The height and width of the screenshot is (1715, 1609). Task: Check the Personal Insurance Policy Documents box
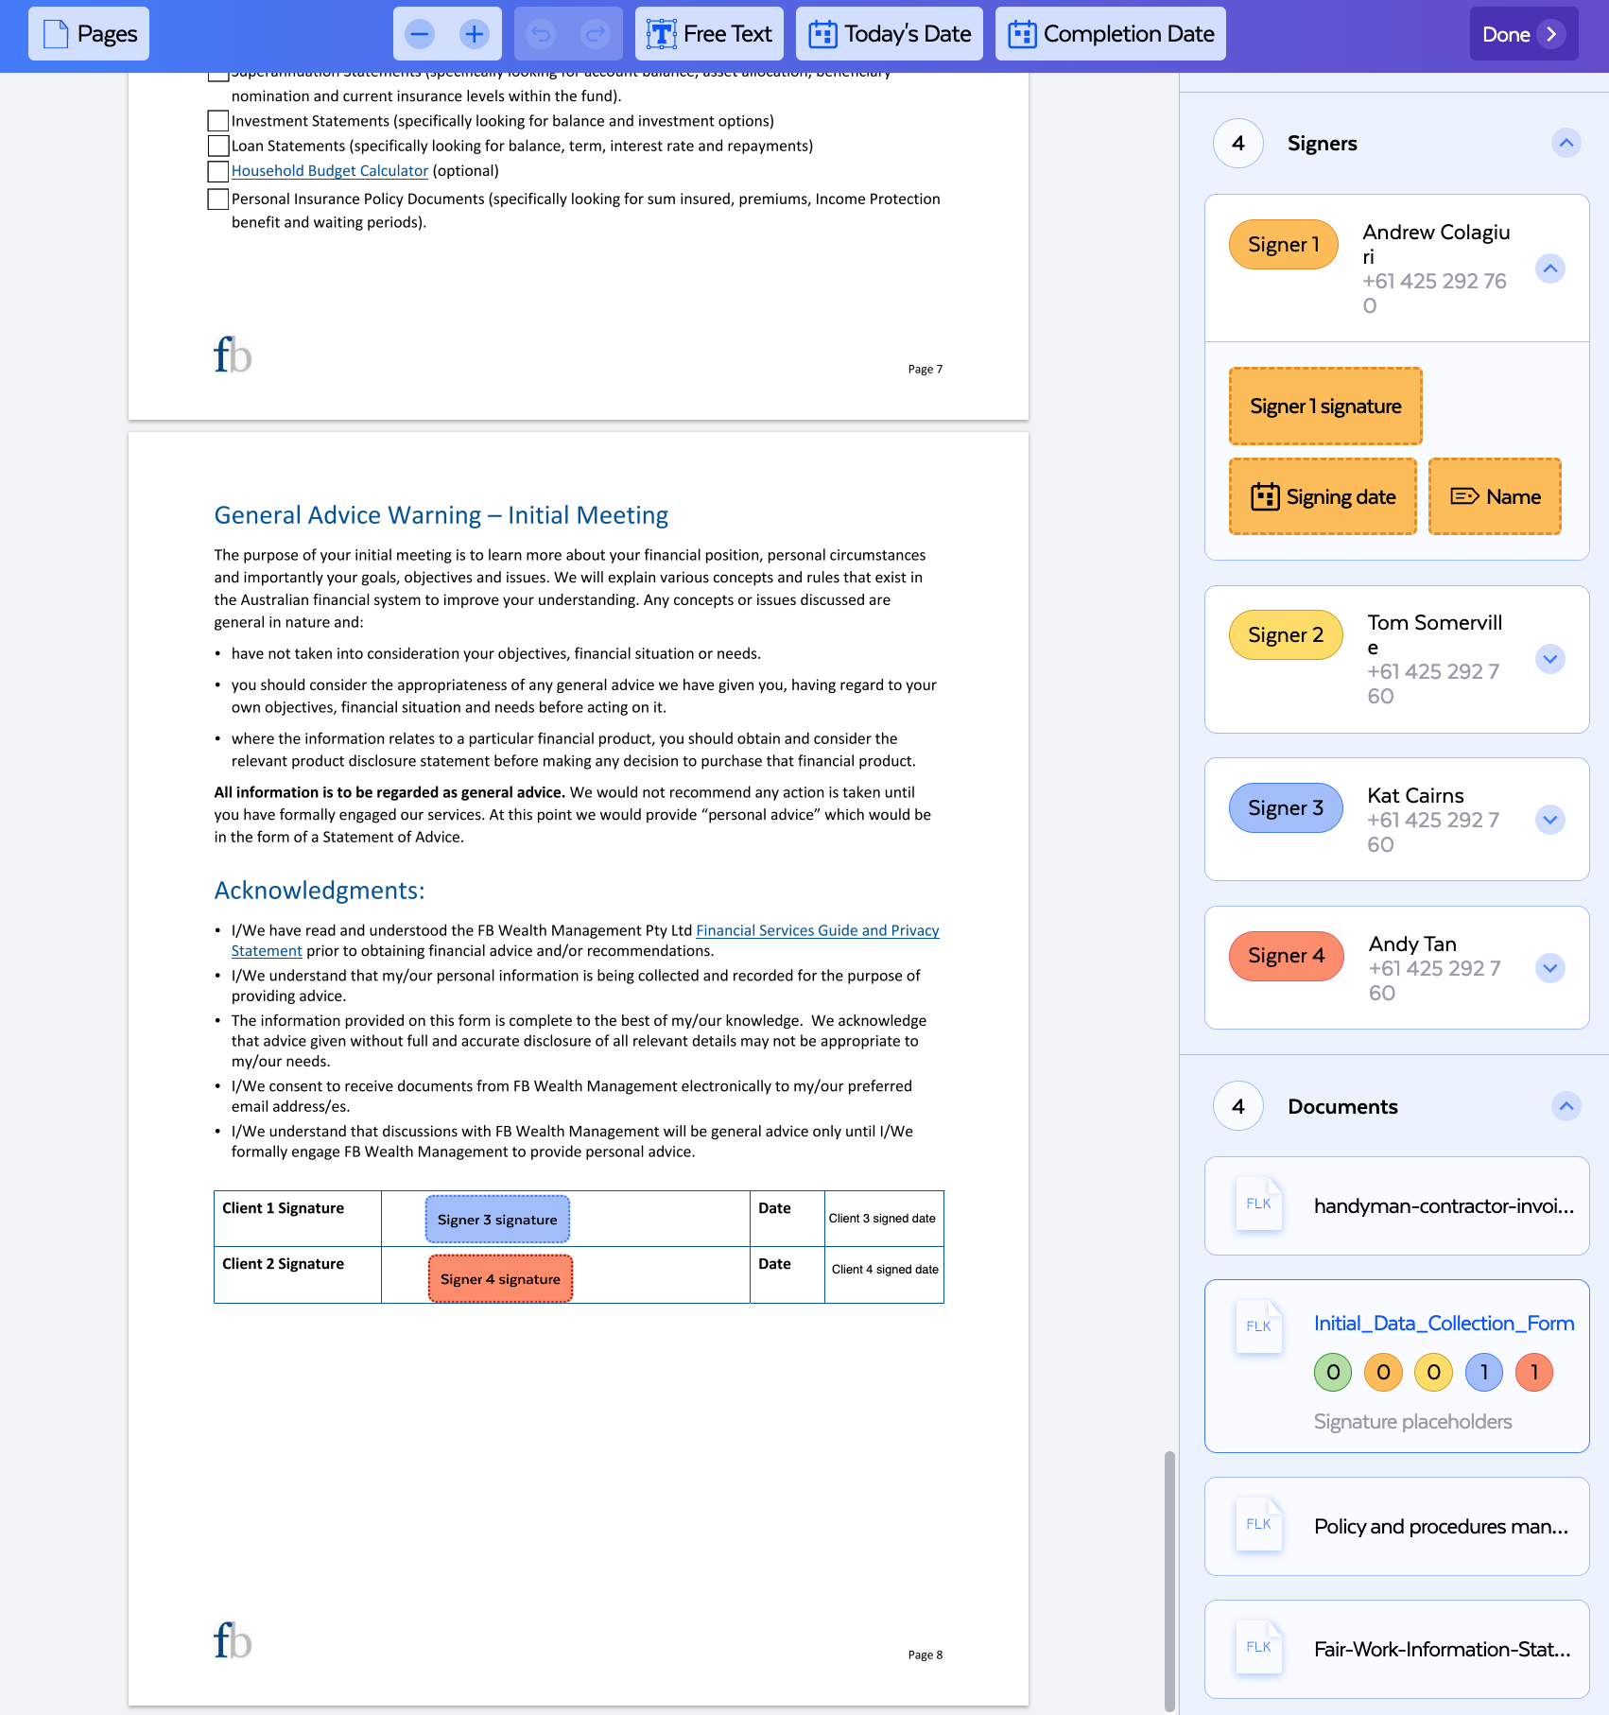click(217, 199)
